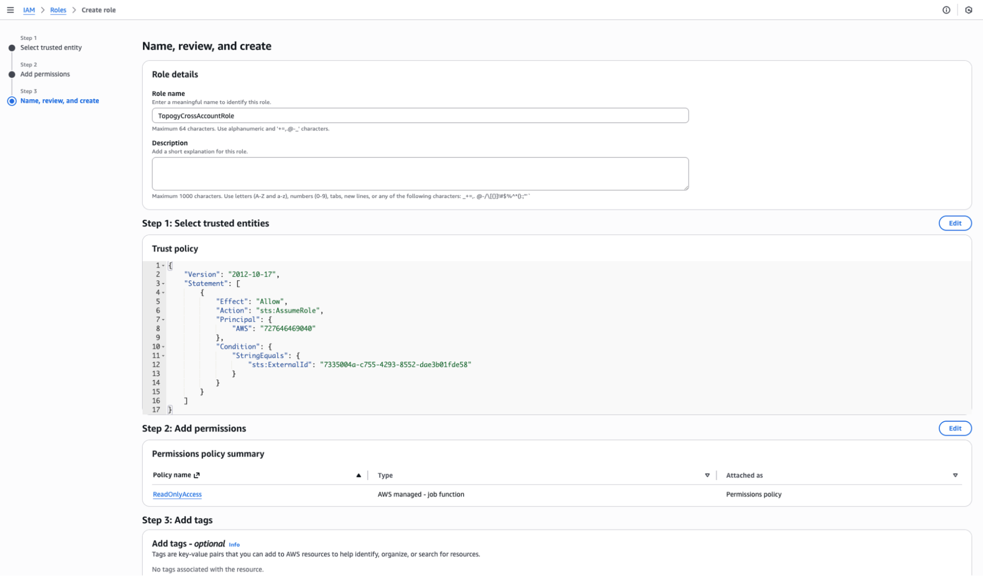This screenshot has width=983, height=576.
Task: Go to Roles breadcrumb
Action: point(58,10)
